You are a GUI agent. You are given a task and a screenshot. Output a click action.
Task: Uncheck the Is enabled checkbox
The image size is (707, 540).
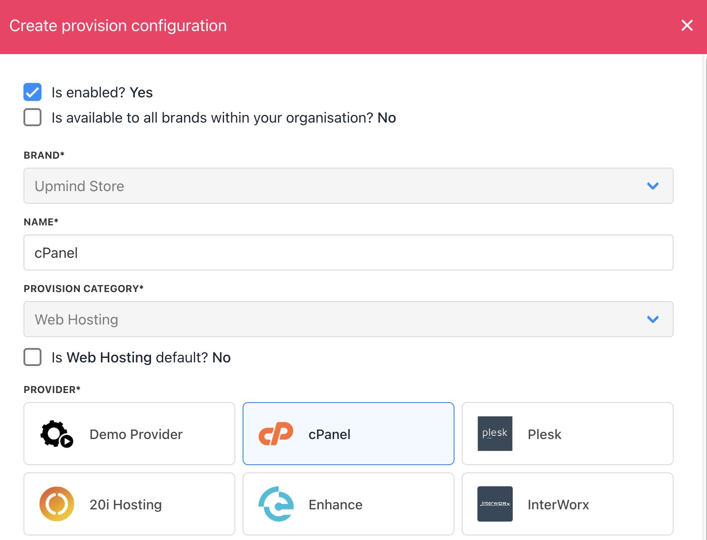click(x=32, y=92)
